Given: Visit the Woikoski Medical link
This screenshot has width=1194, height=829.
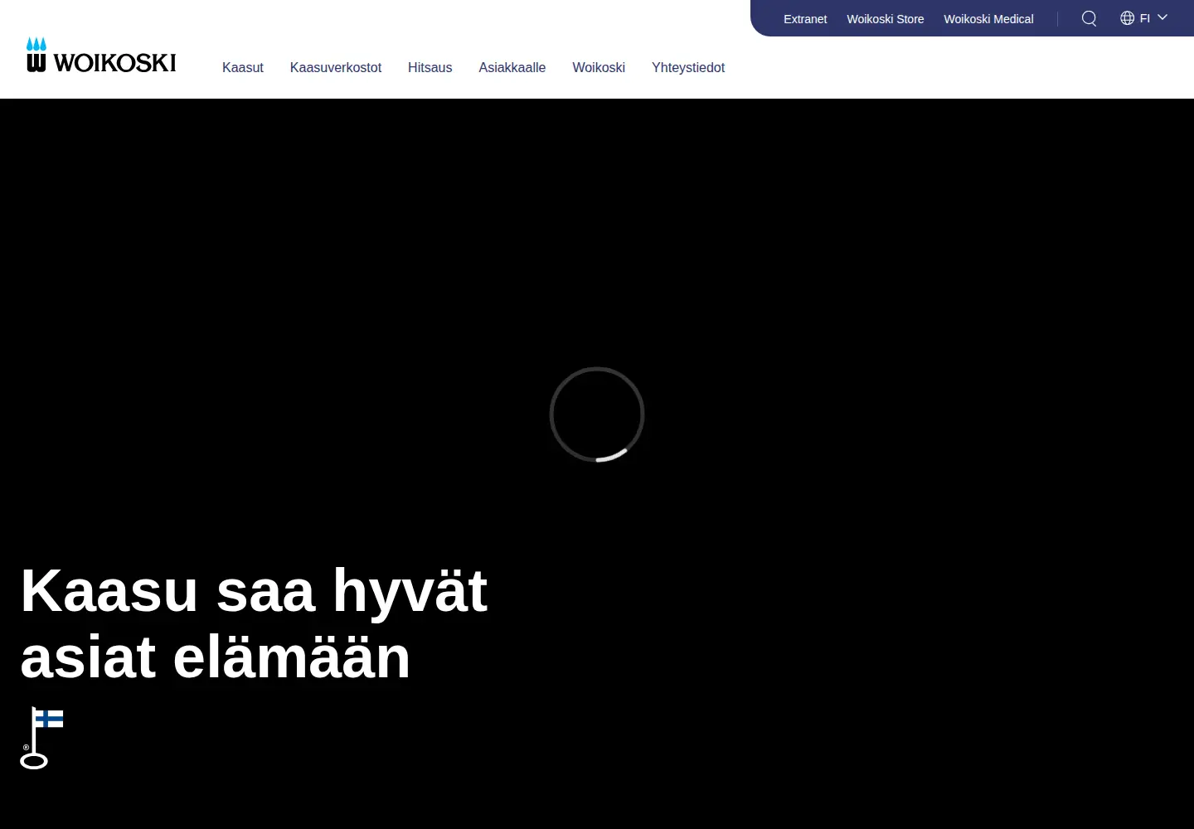Looking at the screenshot, I should click(x=988, y=19).
